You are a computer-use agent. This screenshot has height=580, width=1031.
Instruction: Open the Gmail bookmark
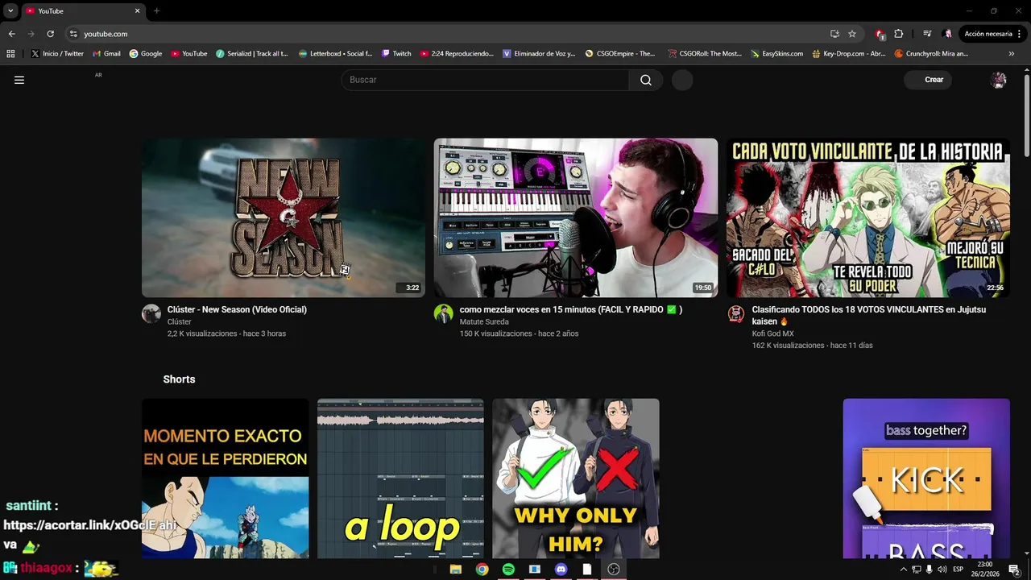point(106,54)
